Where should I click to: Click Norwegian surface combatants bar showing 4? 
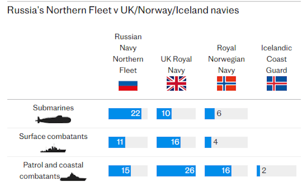pos(226,142)
